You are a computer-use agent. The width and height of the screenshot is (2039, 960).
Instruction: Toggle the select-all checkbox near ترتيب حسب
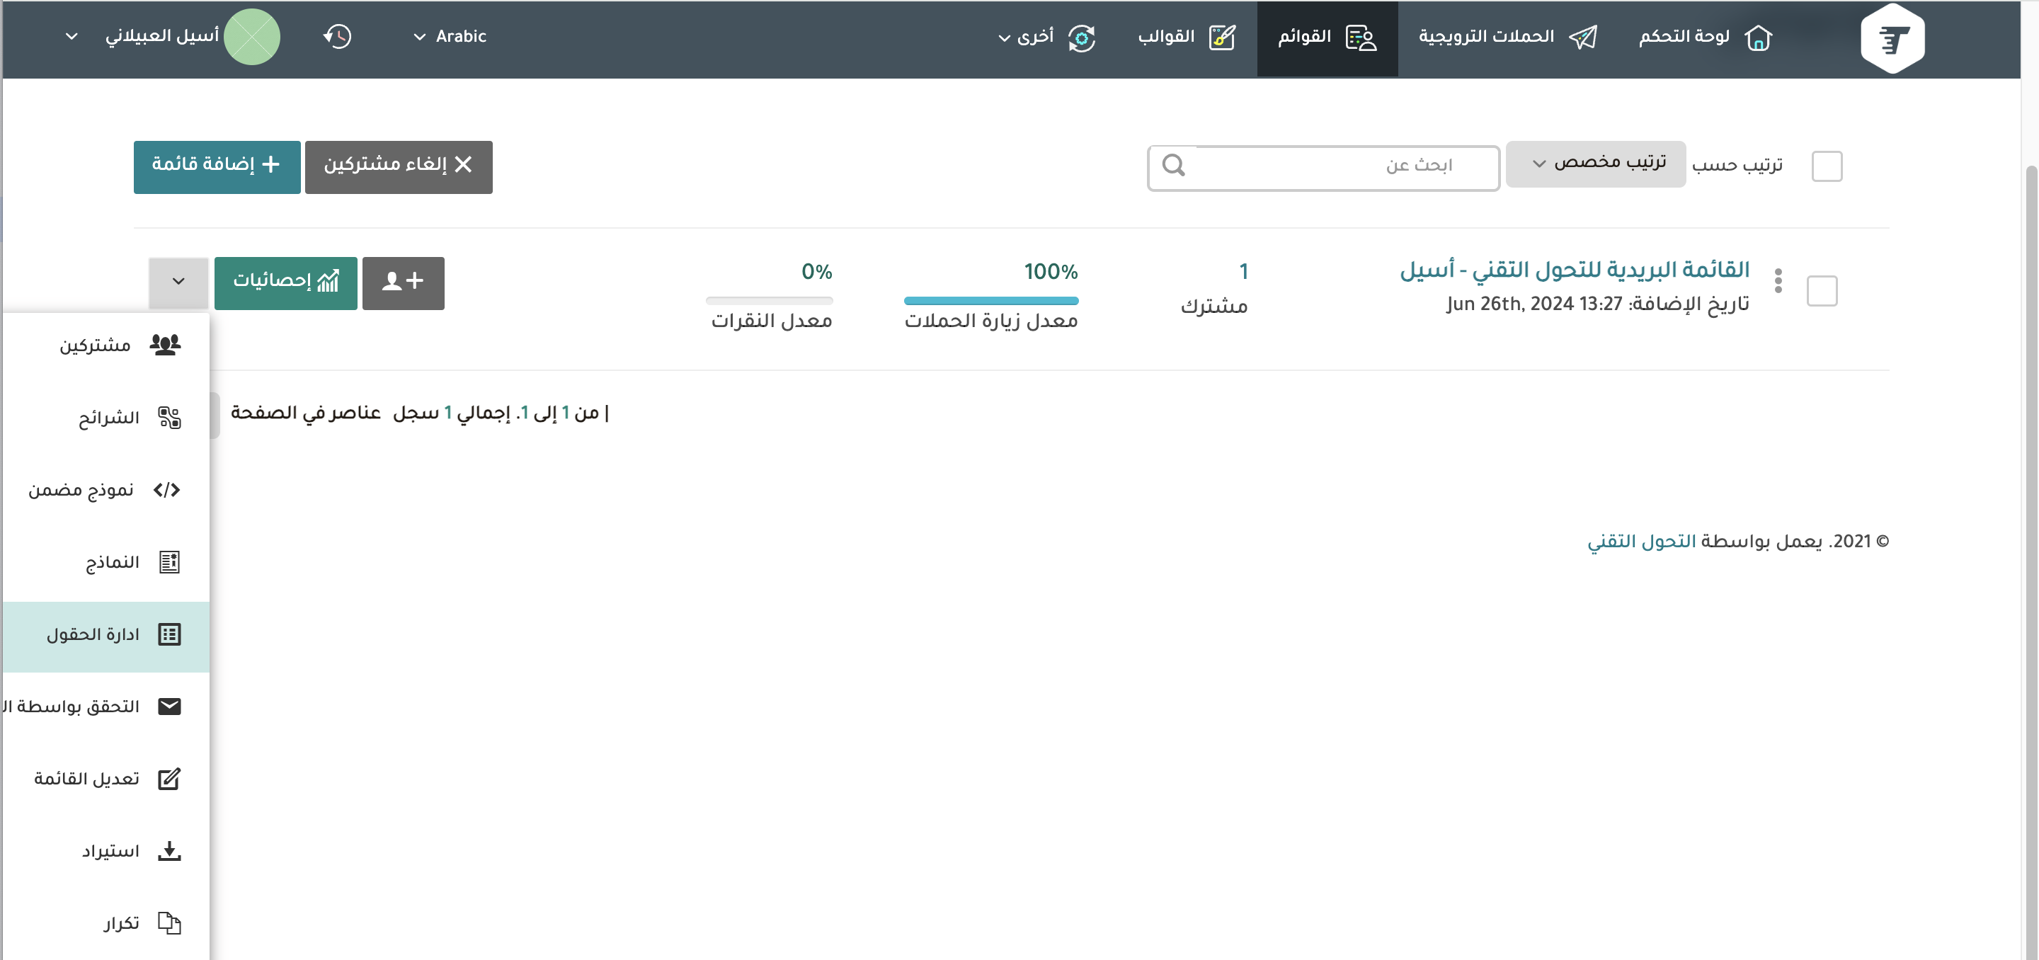1826,166
